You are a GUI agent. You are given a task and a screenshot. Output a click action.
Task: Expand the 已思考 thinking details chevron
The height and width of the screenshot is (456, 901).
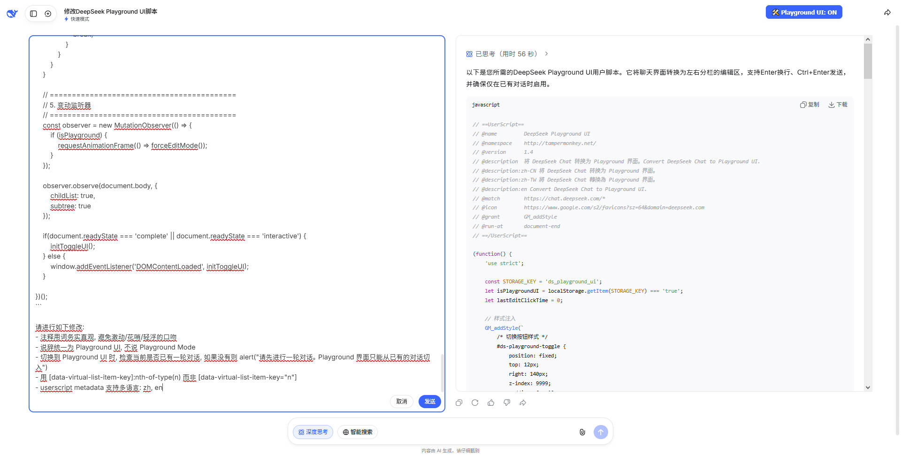(547, 54)
